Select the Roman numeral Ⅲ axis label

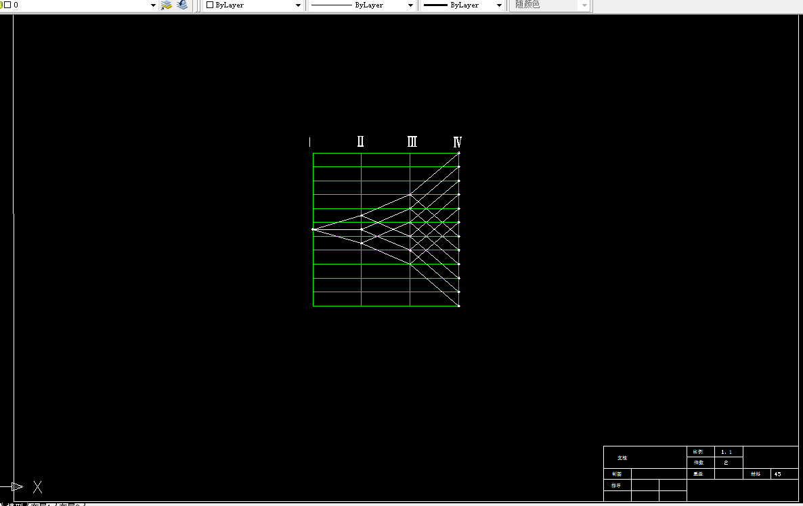click(x=412, y=141)
